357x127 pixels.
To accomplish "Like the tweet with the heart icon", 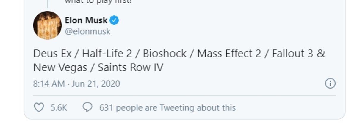I will point(39,107).
